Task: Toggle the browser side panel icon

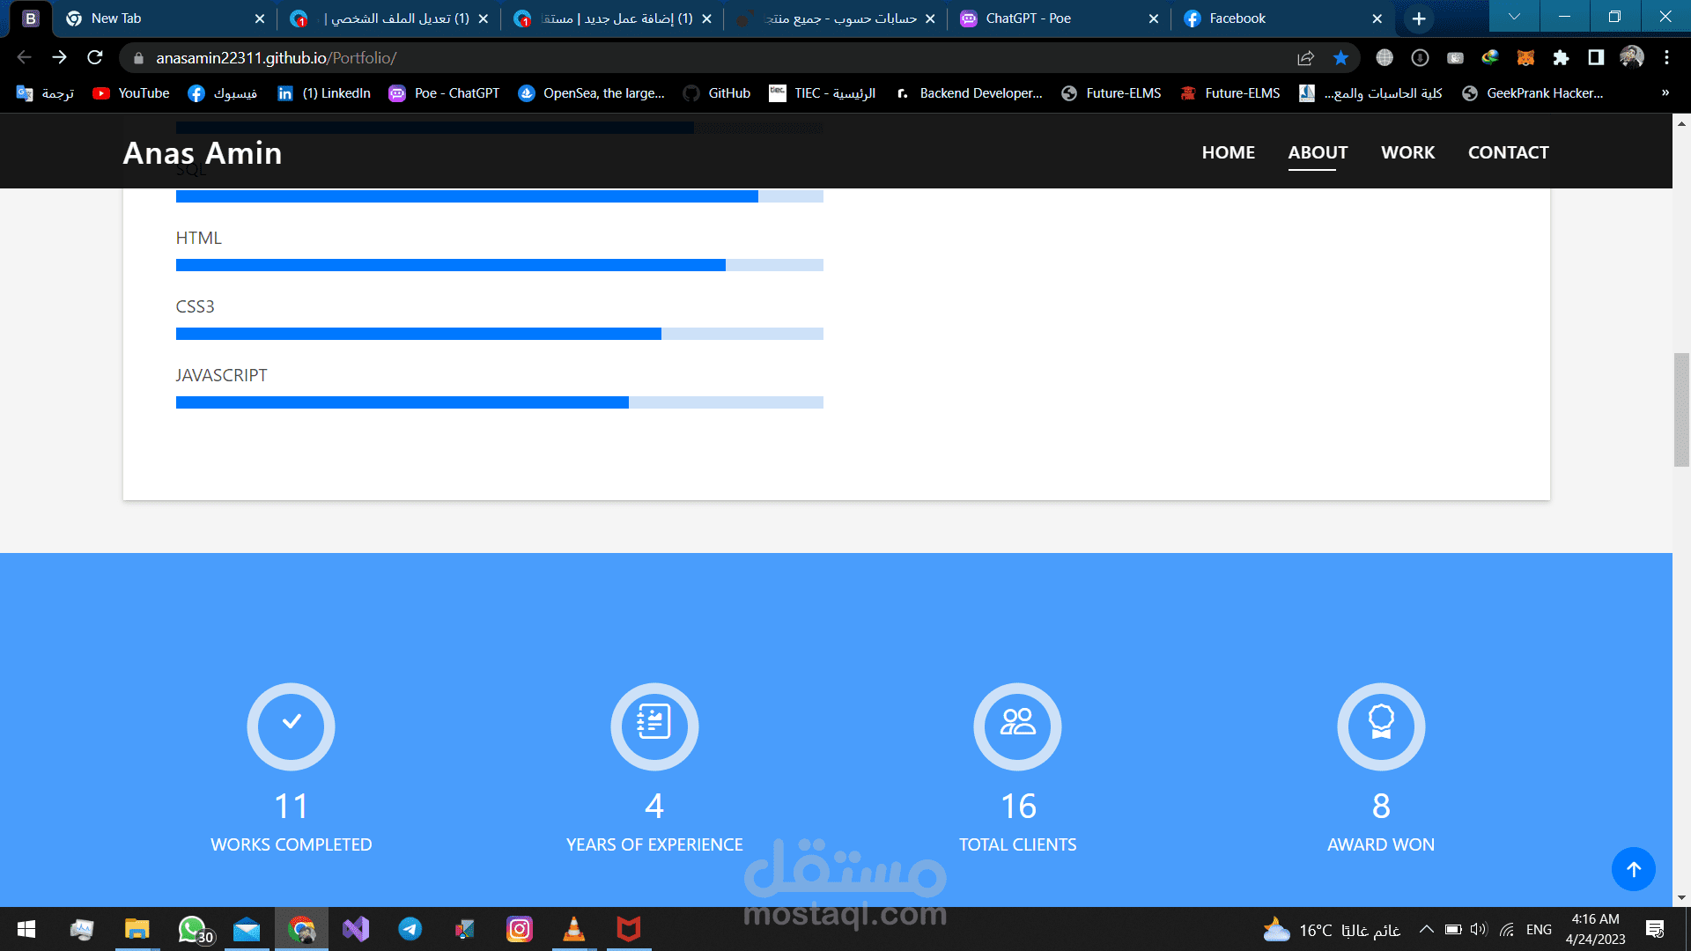Action: [x=1596, y=58]
